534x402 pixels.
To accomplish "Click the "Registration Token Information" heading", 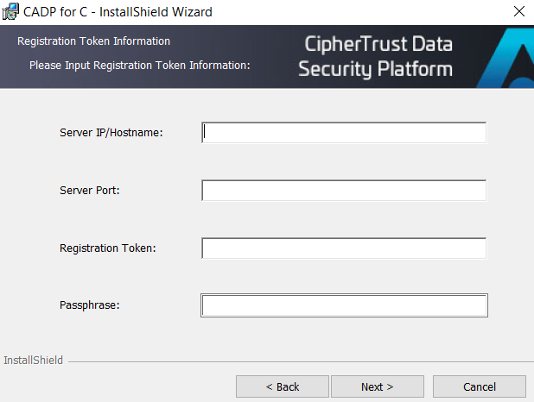I will [93, 41].
